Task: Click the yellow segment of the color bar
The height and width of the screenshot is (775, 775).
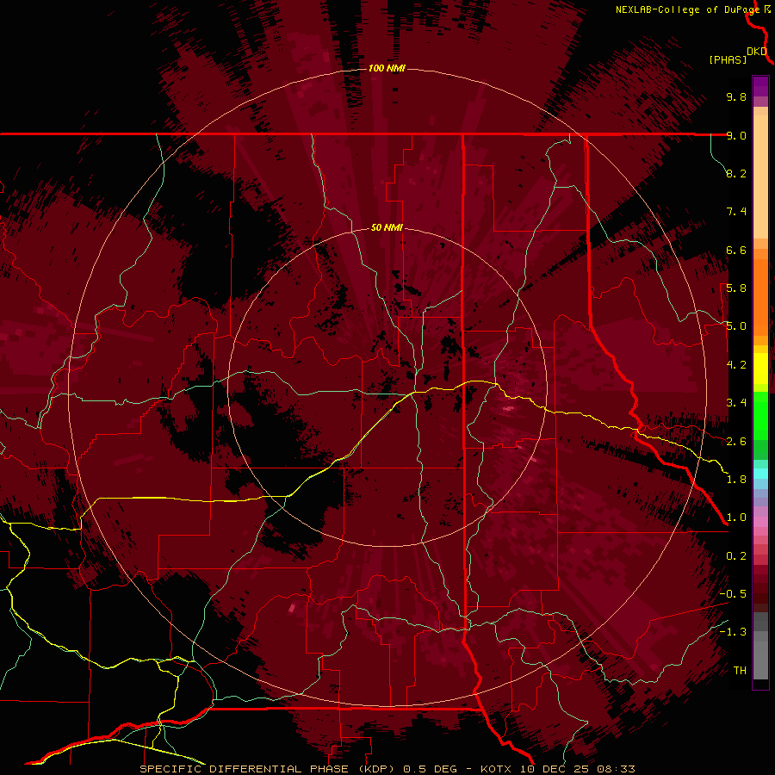Action: point(760,369)
